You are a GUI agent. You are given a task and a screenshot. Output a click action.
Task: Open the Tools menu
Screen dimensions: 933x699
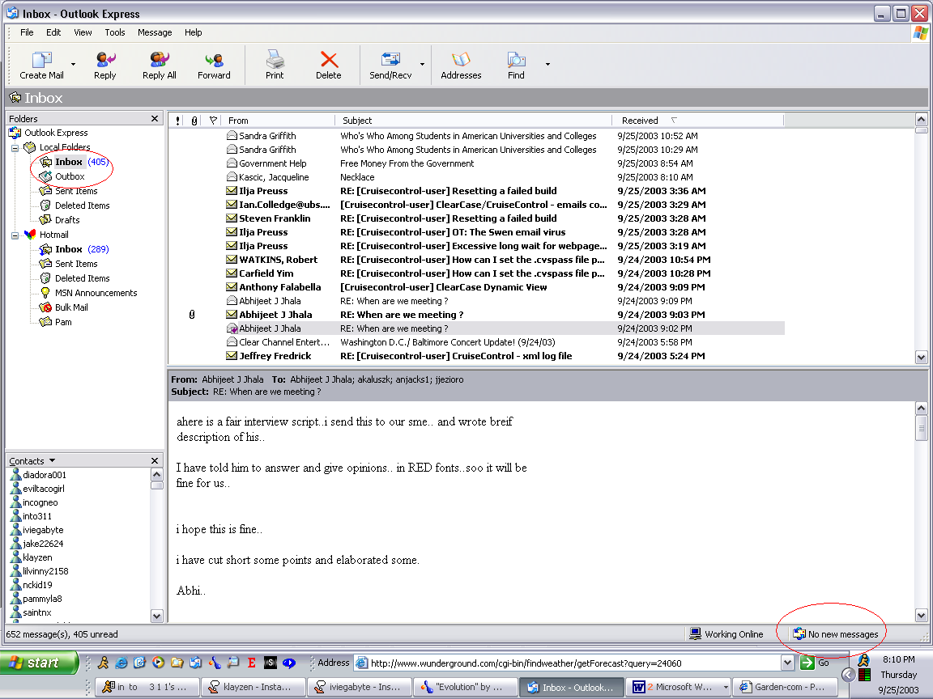click(x=115, y=32)
